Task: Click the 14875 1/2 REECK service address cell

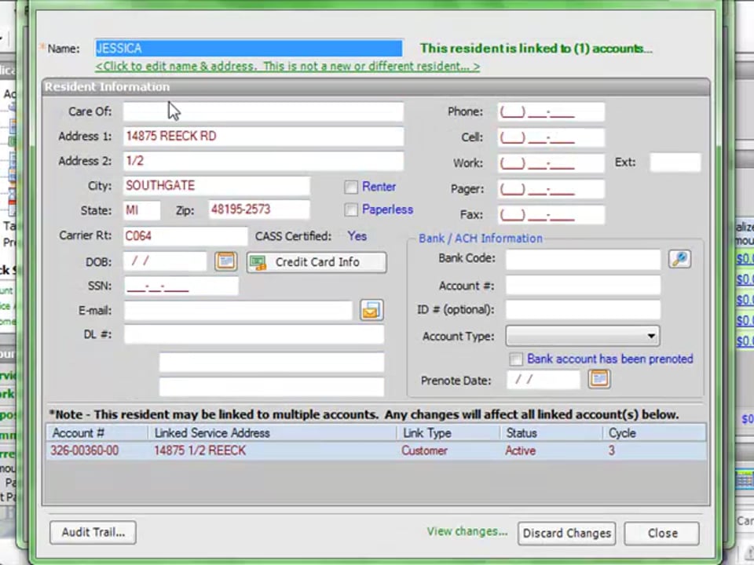Action: pos(200,450)
